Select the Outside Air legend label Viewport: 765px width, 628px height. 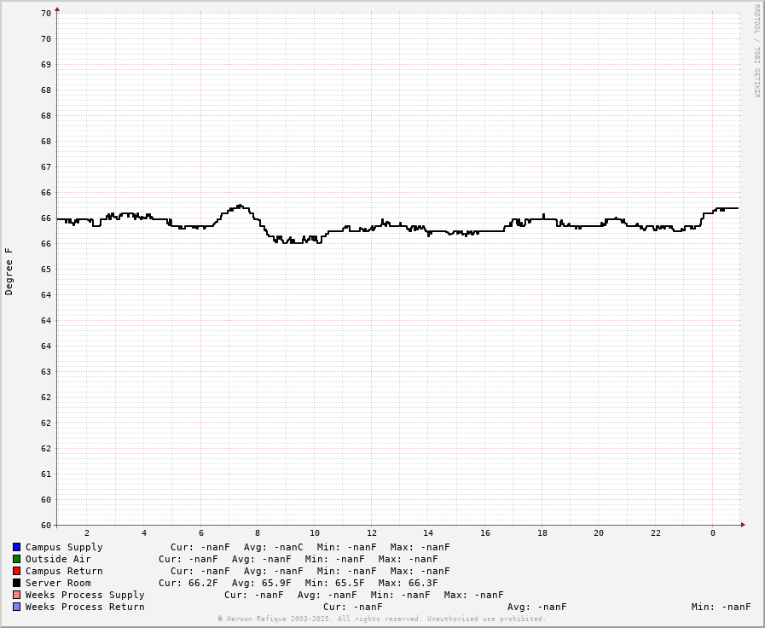(58, 559)
